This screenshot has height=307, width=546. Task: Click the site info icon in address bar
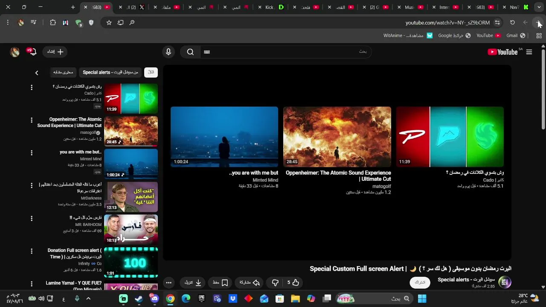[x=497, y=23]
